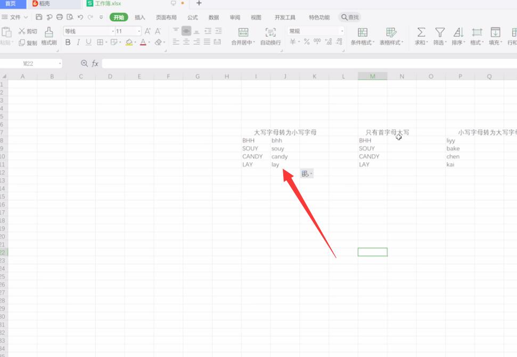The image size is (517, 357).
Task: Toggle bold formatting
Action: click(68, 42)
